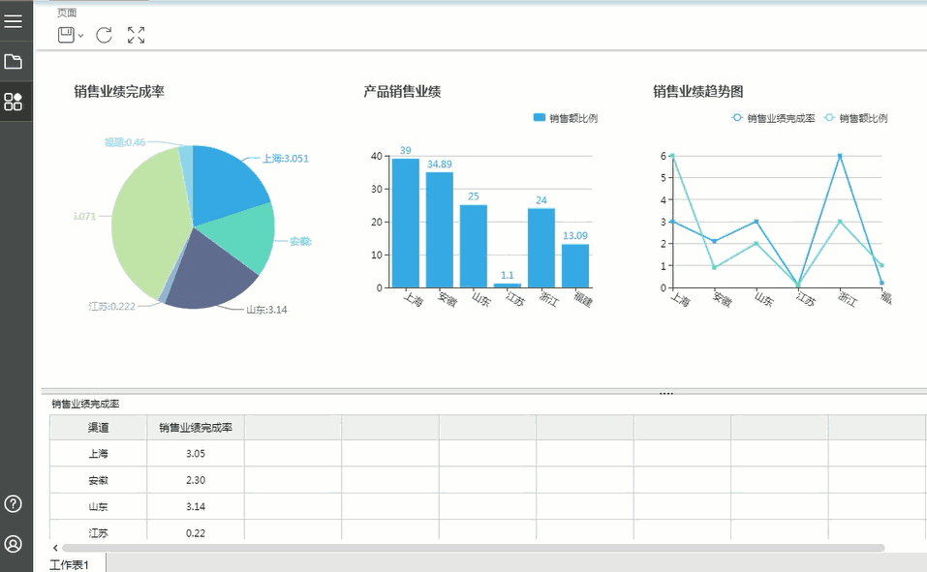Click the 销售业绩完成率 table column header
927x572 pixels.
tap(195, 427)
